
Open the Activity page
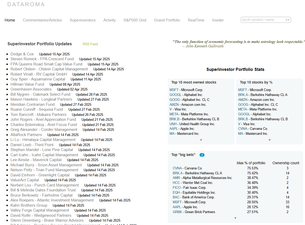(109, 20)
